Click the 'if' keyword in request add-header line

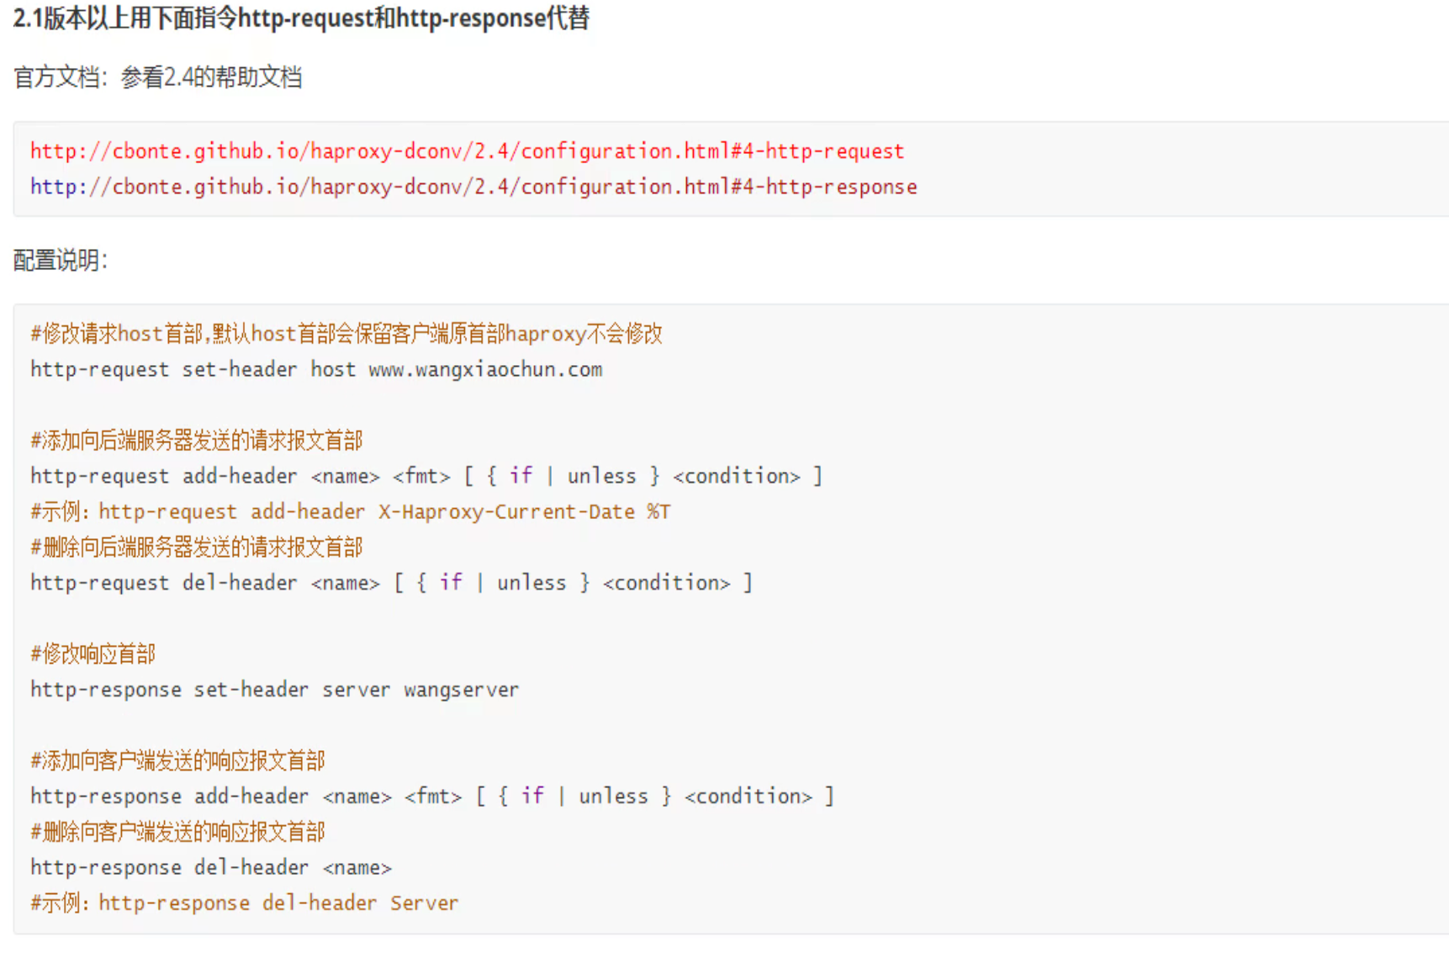521,476
